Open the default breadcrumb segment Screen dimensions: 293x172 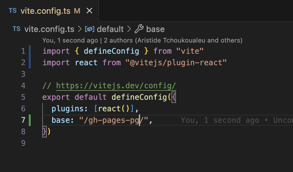click(110, 29)
